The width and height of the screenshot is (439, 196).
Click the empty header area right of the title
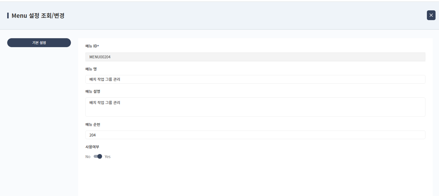[x=243, y=16]
